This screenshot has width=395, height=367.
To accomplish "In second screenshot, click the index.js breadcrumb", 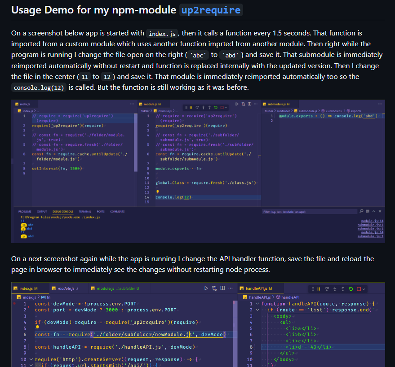I will (27, 297).
